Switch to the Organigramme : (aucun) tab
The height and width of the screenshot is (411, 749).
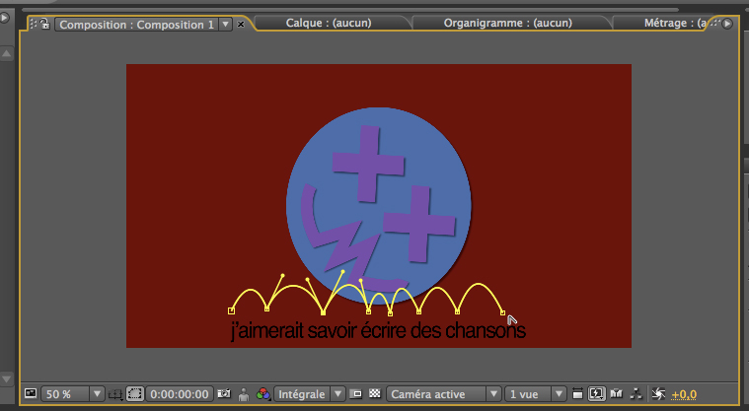point(508,23)
